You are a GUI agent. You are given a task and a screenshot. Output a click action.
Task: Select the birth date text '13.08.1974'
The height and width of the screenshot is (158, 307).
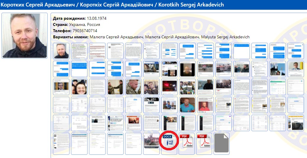97,19
